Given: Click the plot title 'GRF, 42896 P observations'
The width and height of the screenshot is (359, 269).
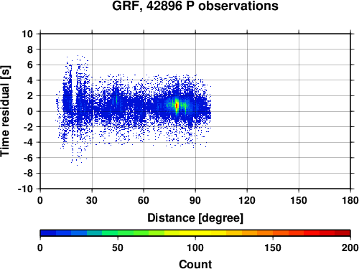Looking at the screenshot, I should tap(195, 6).
